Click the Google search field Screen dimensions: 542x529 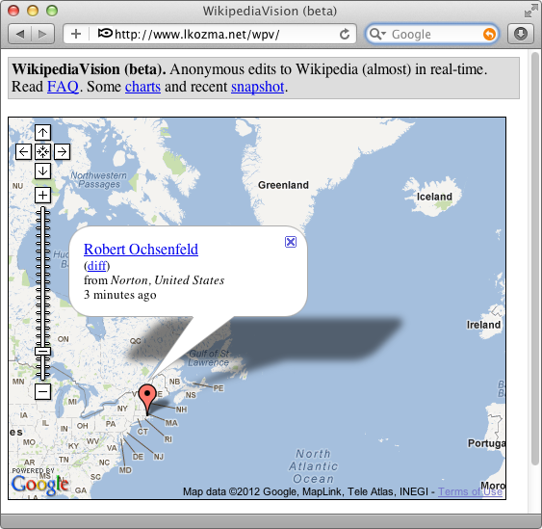pyautogui.click(x=431, y=34)
